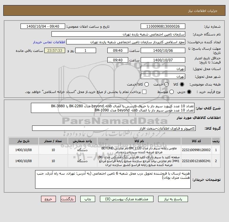Select the کالا/خدمت radio option

point(147,84)
